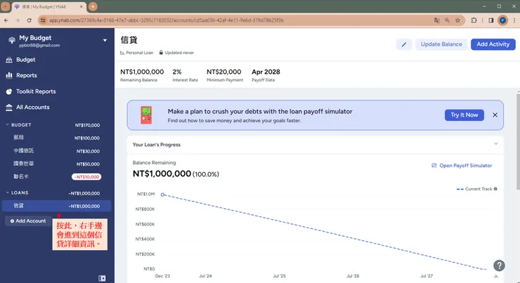Collapse Your Loan's Progress section
This screenshot has width=520, height=283.
click(x=495, y=145)
